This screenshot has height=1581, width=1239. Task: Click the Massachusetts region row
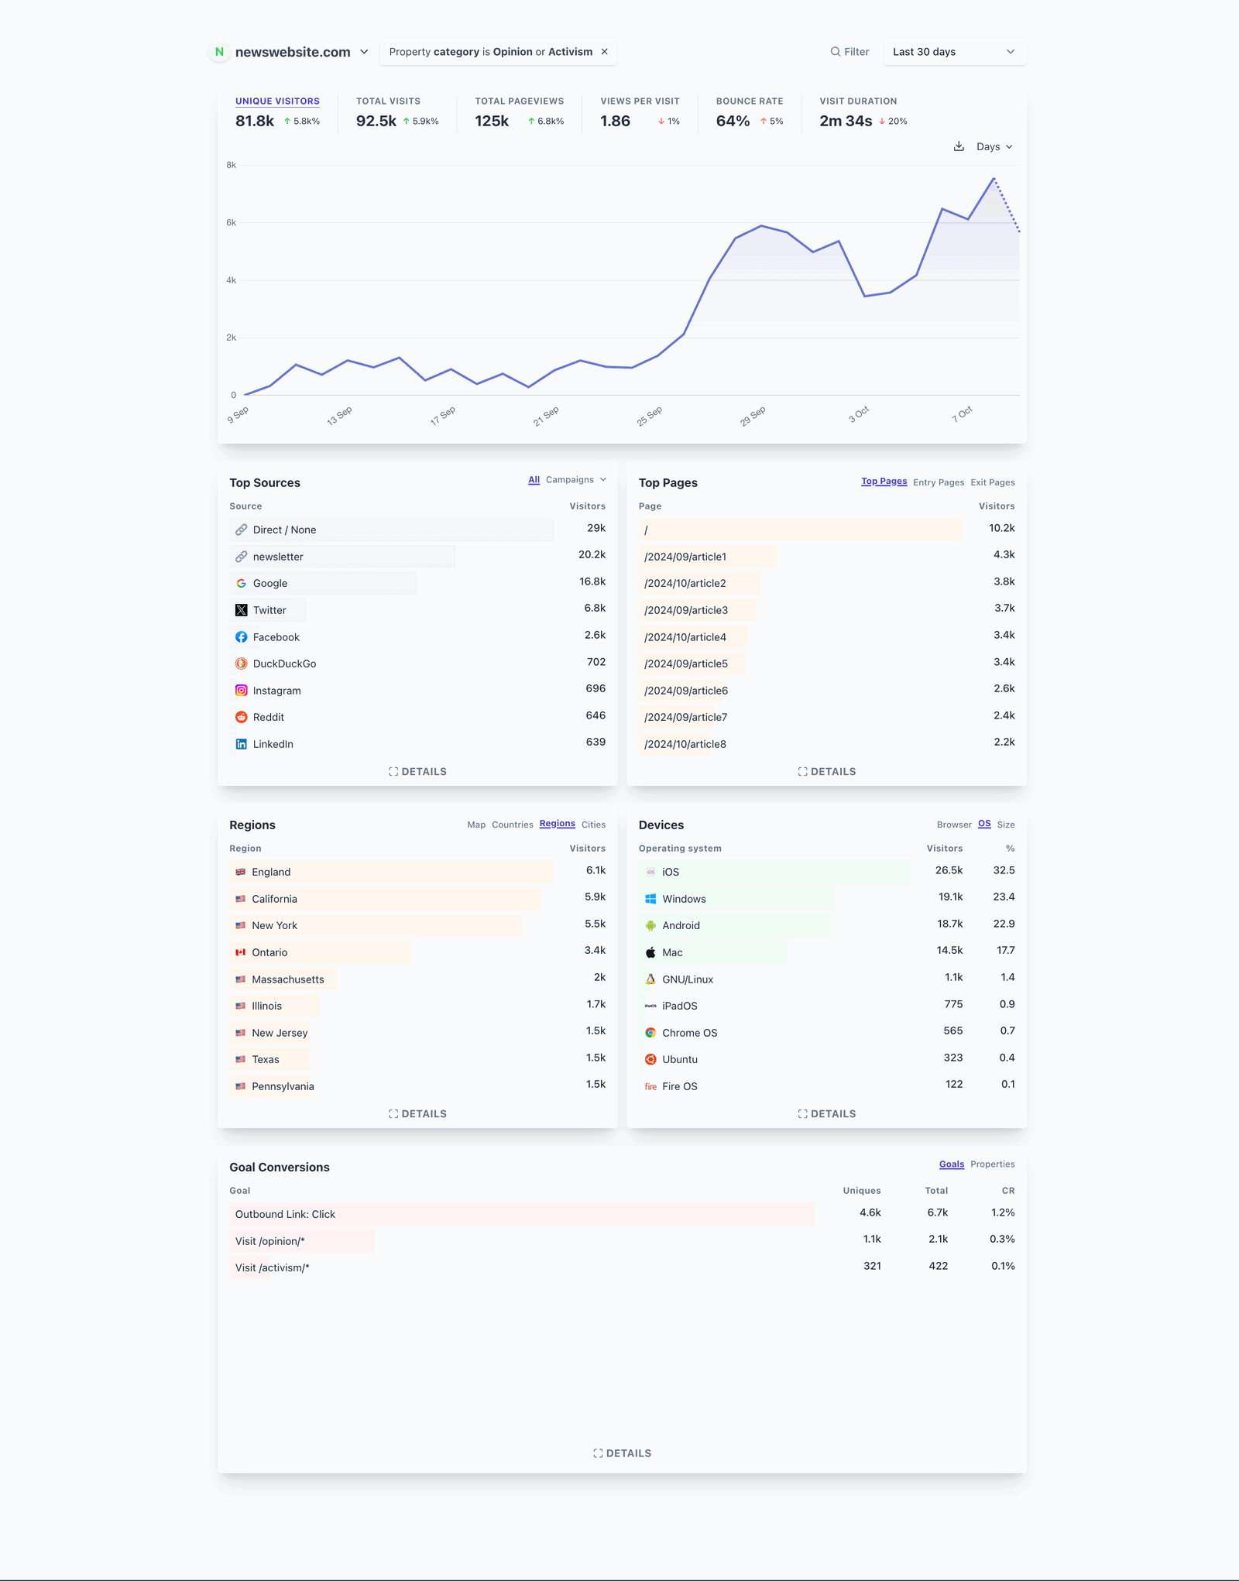[x=417, y=979]
